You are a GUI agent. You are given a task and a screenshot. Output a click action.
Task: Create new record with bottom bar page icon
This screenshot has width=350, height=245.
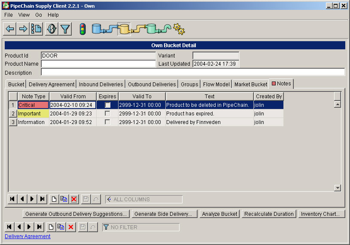pos(51,227)
